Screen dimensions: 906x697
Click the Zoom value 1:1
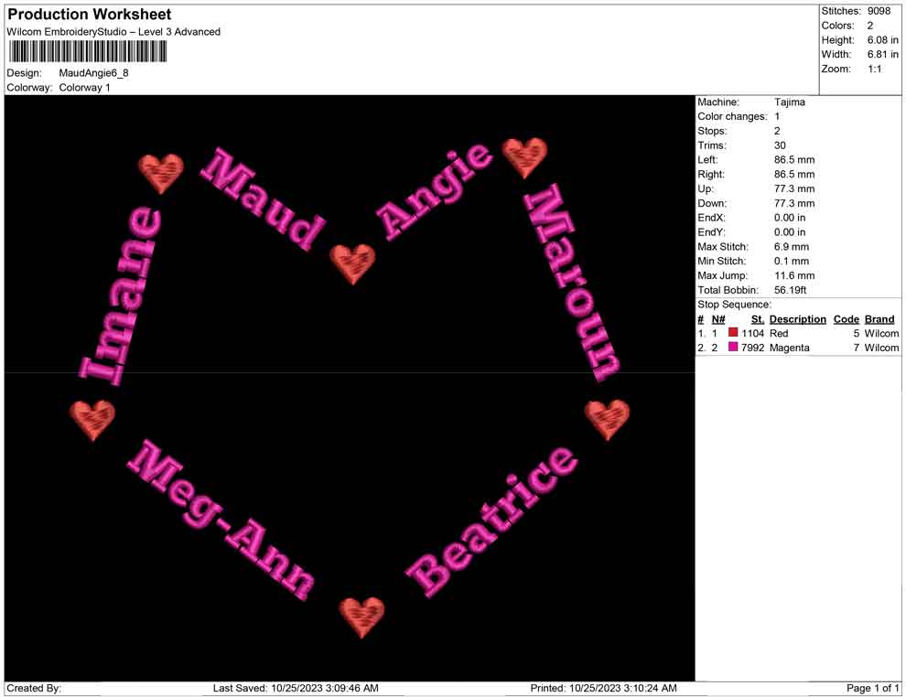874,69
